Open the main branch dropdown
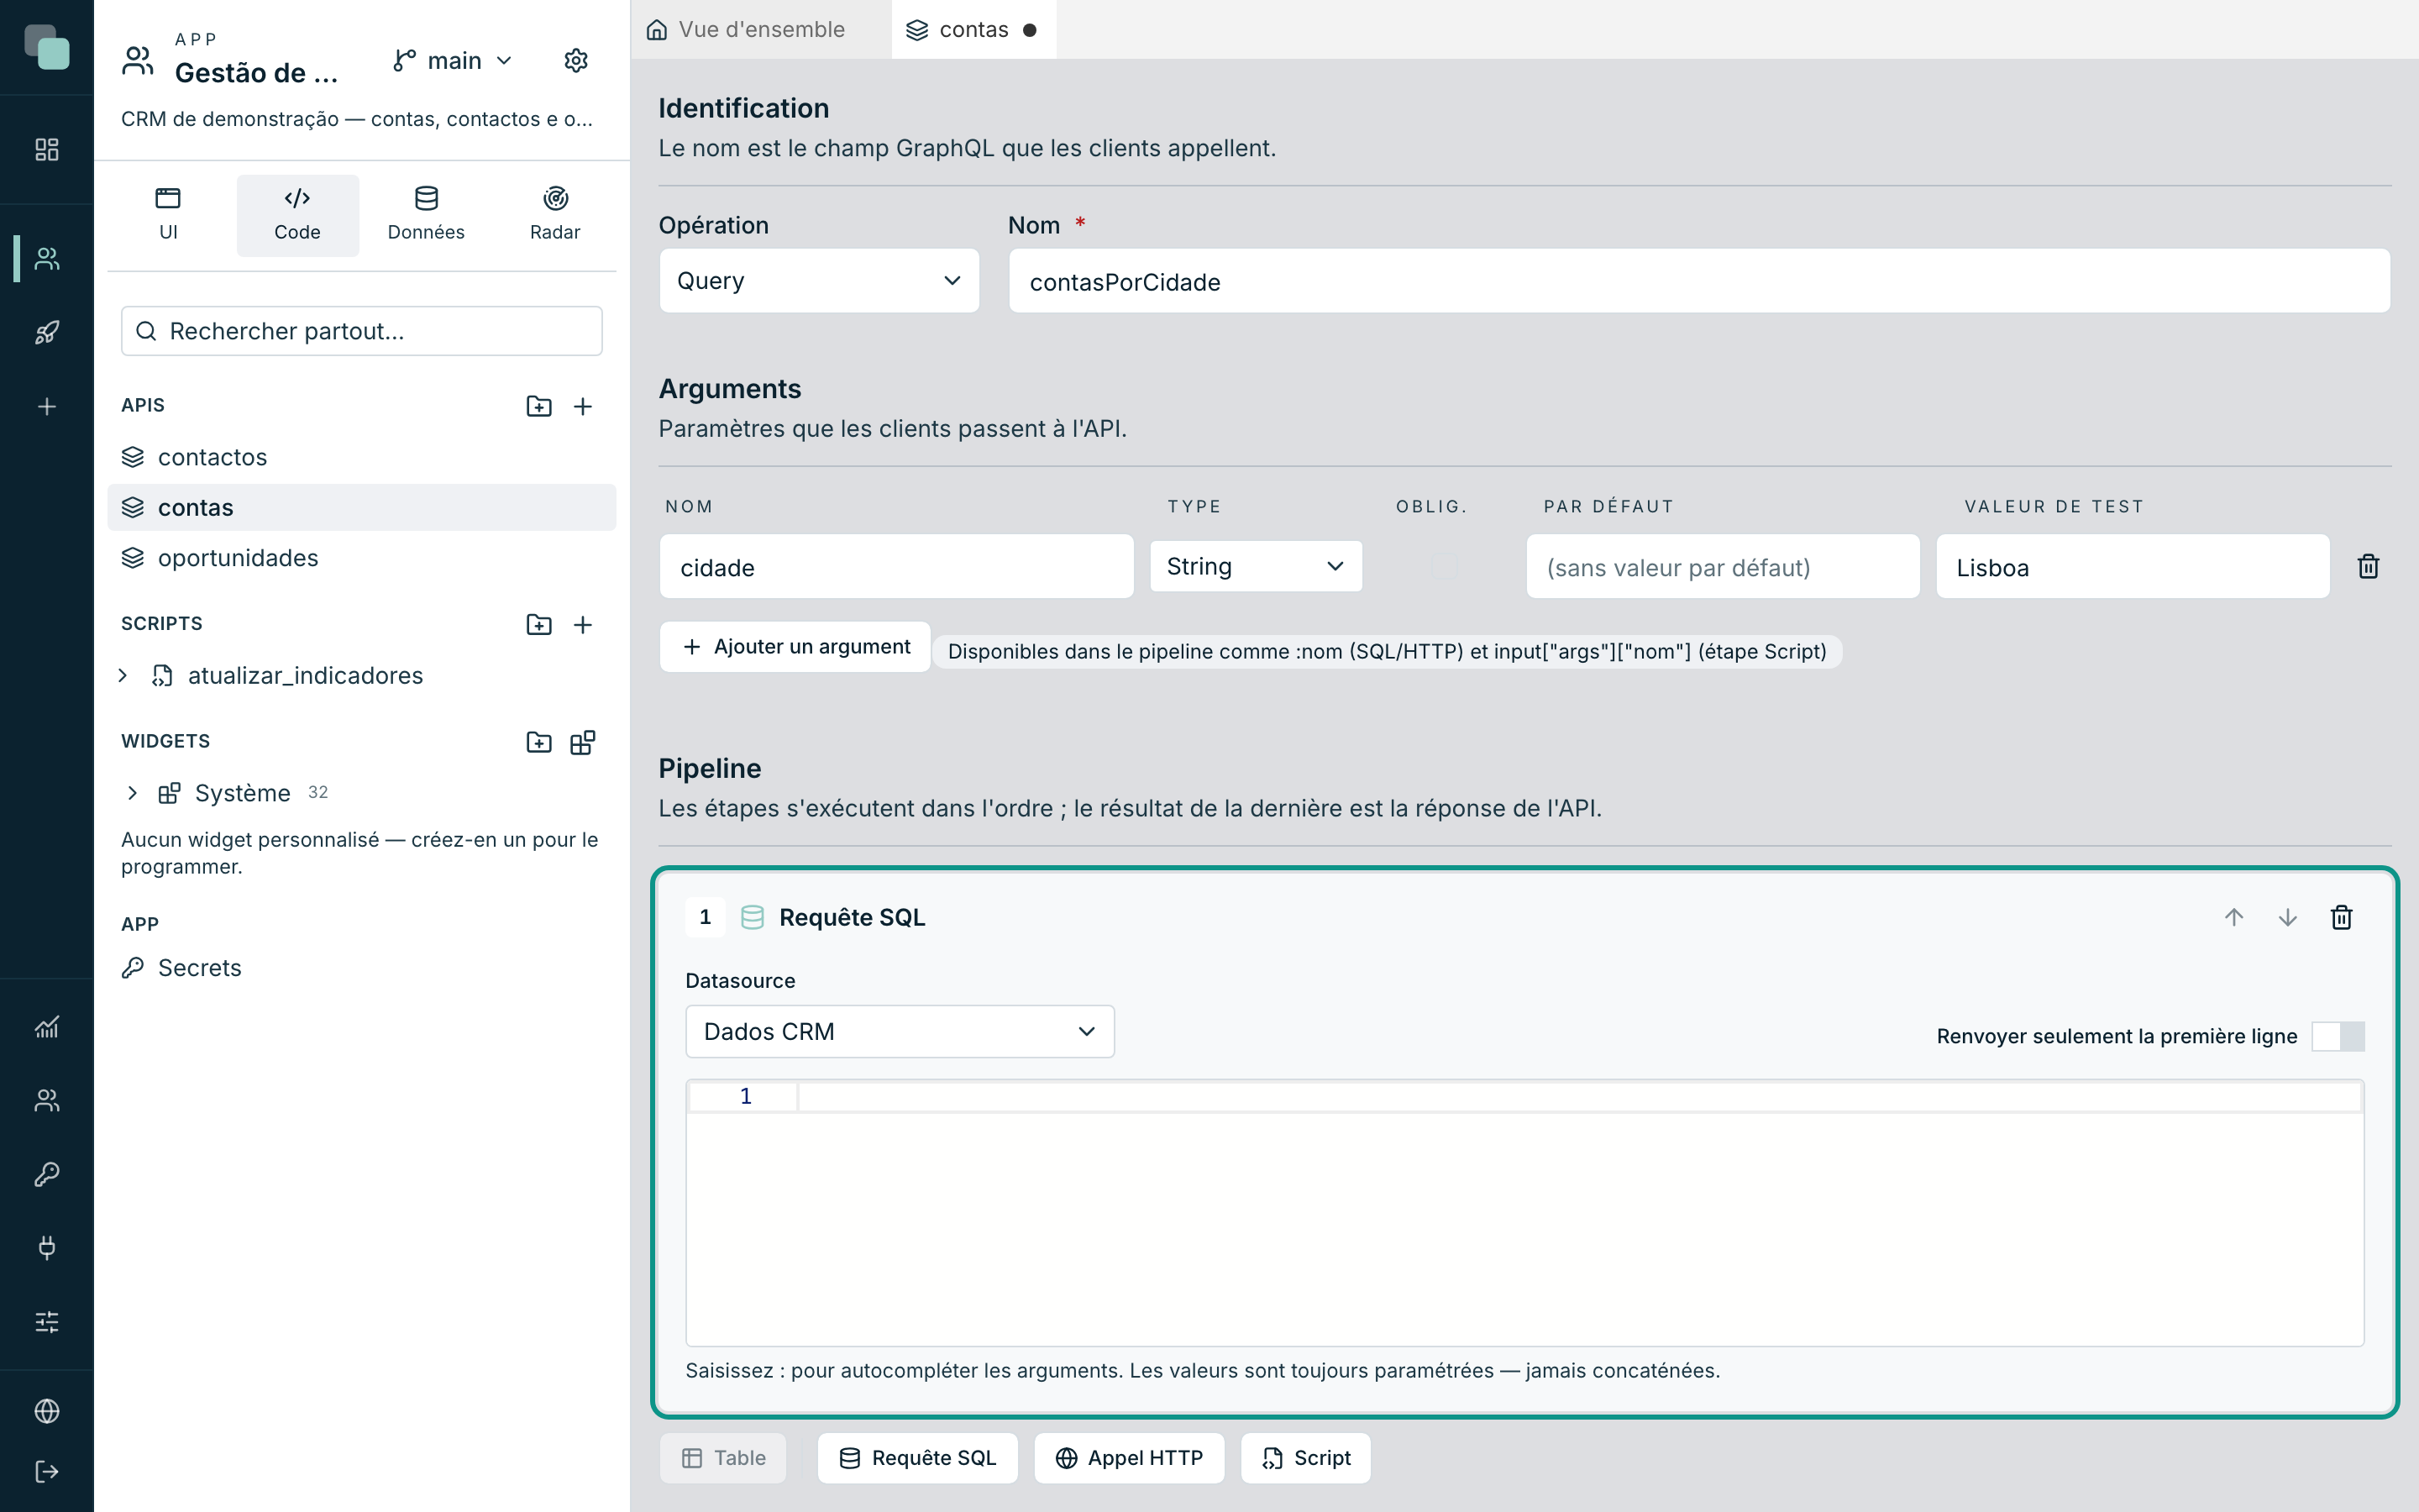 coord(453,61)
